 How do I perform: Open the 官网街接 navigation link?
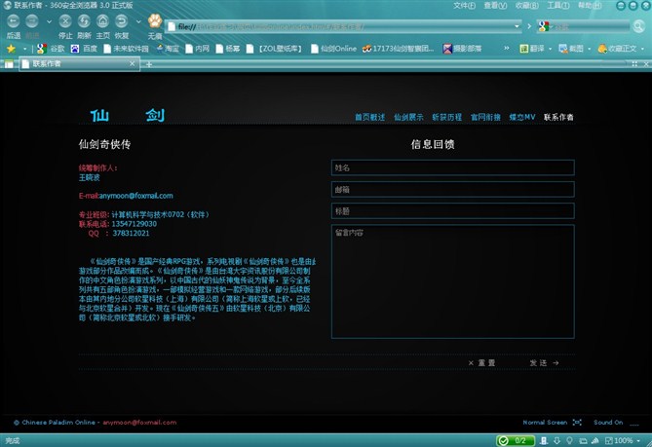click(485, 117)
